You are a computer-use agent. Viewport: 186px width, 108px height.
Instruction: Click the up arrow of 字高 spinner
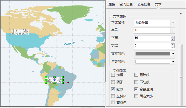coord(172,37)
